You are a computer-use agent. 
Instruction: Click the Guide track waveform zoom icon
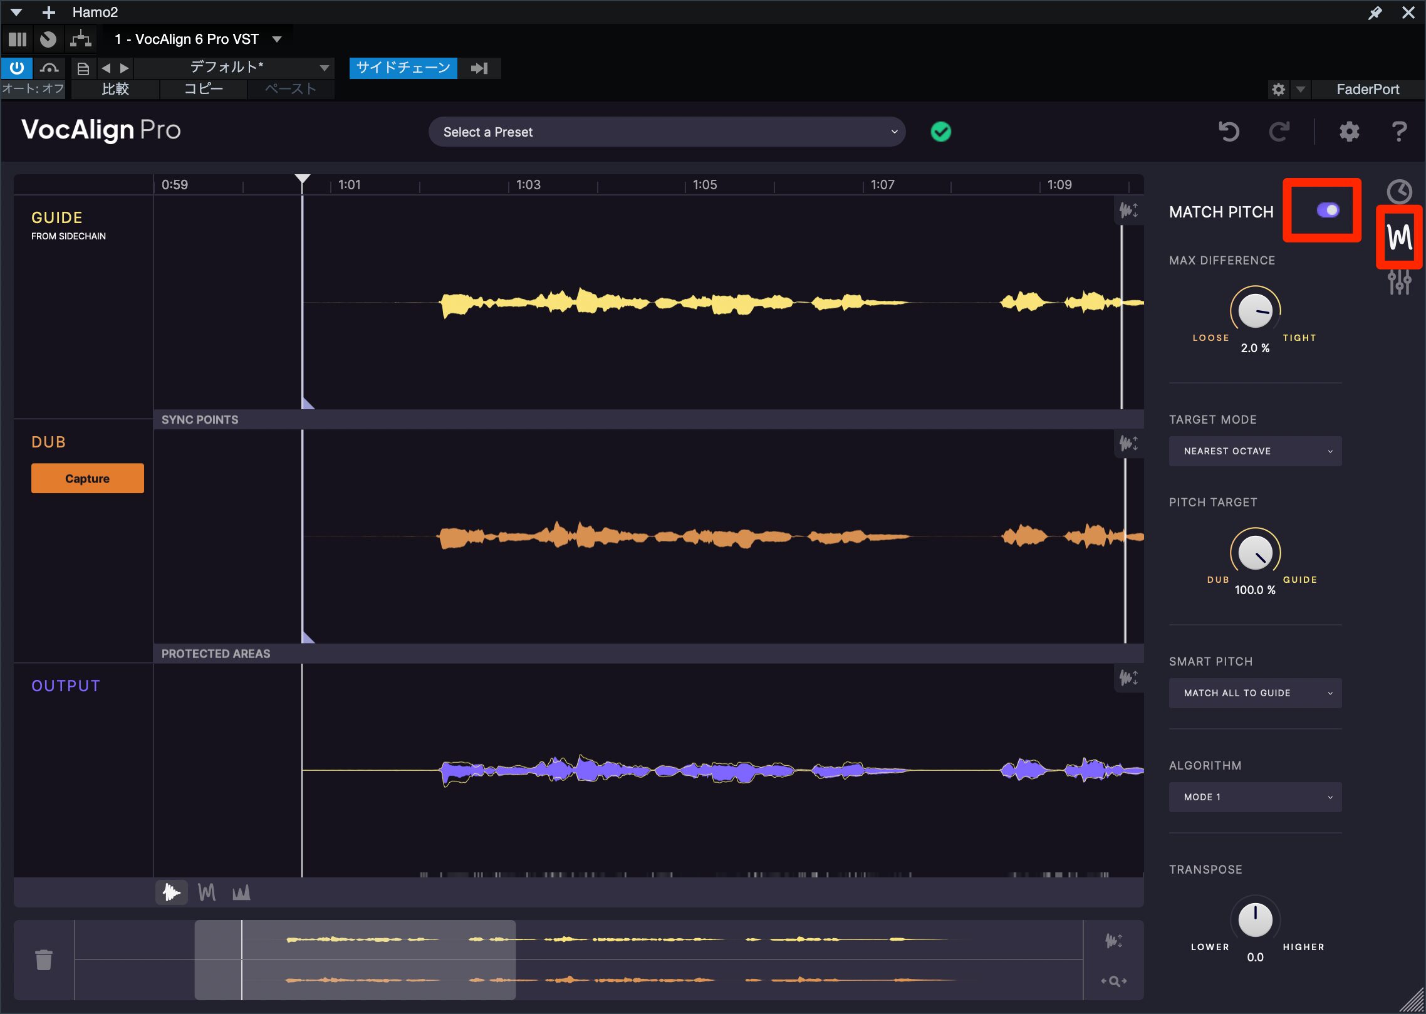(x=1129, y=210)
